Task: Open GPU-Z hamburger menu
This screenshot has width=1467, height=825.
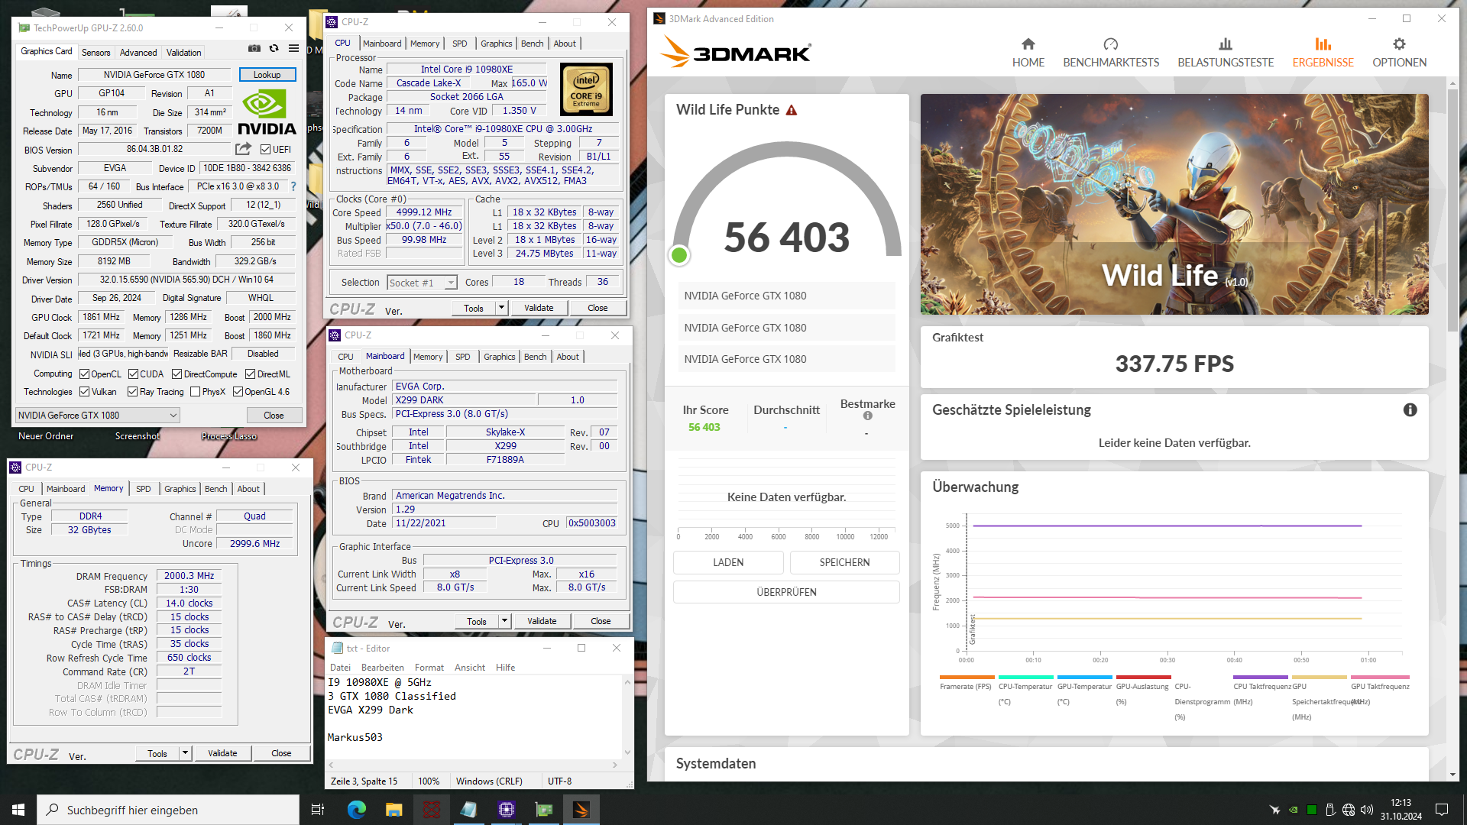Action: (293, 49)
